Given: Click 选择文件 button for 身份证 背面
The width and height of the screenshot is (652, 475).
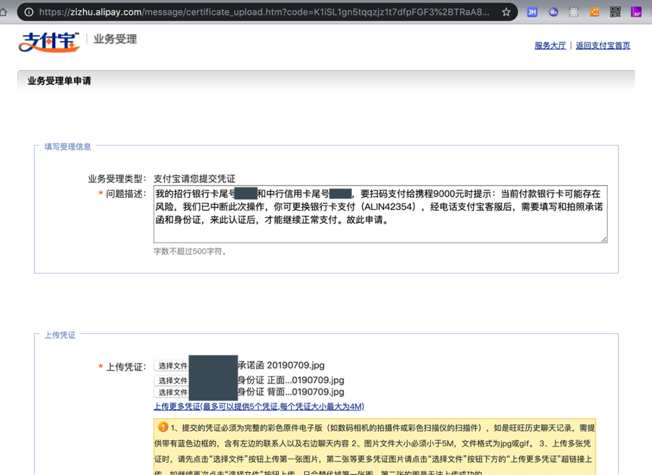Looking at the screenshot, I should [x=172, y=392].
